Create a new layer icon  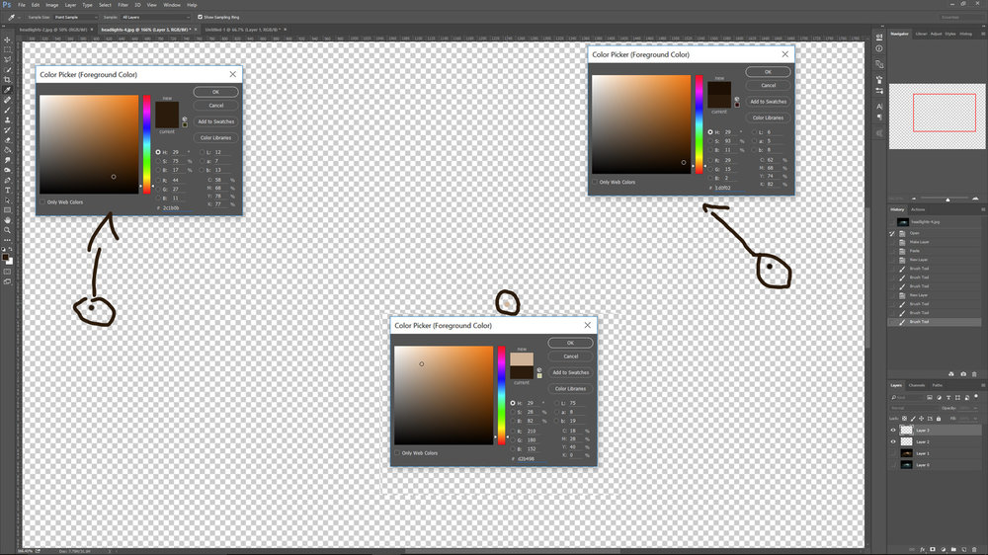pos(964,549)
